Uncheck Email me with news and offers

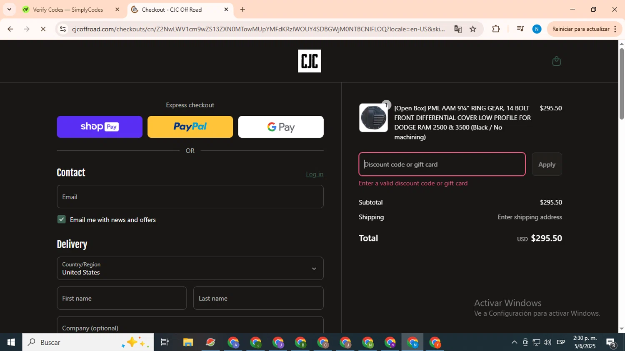[62, 219]
